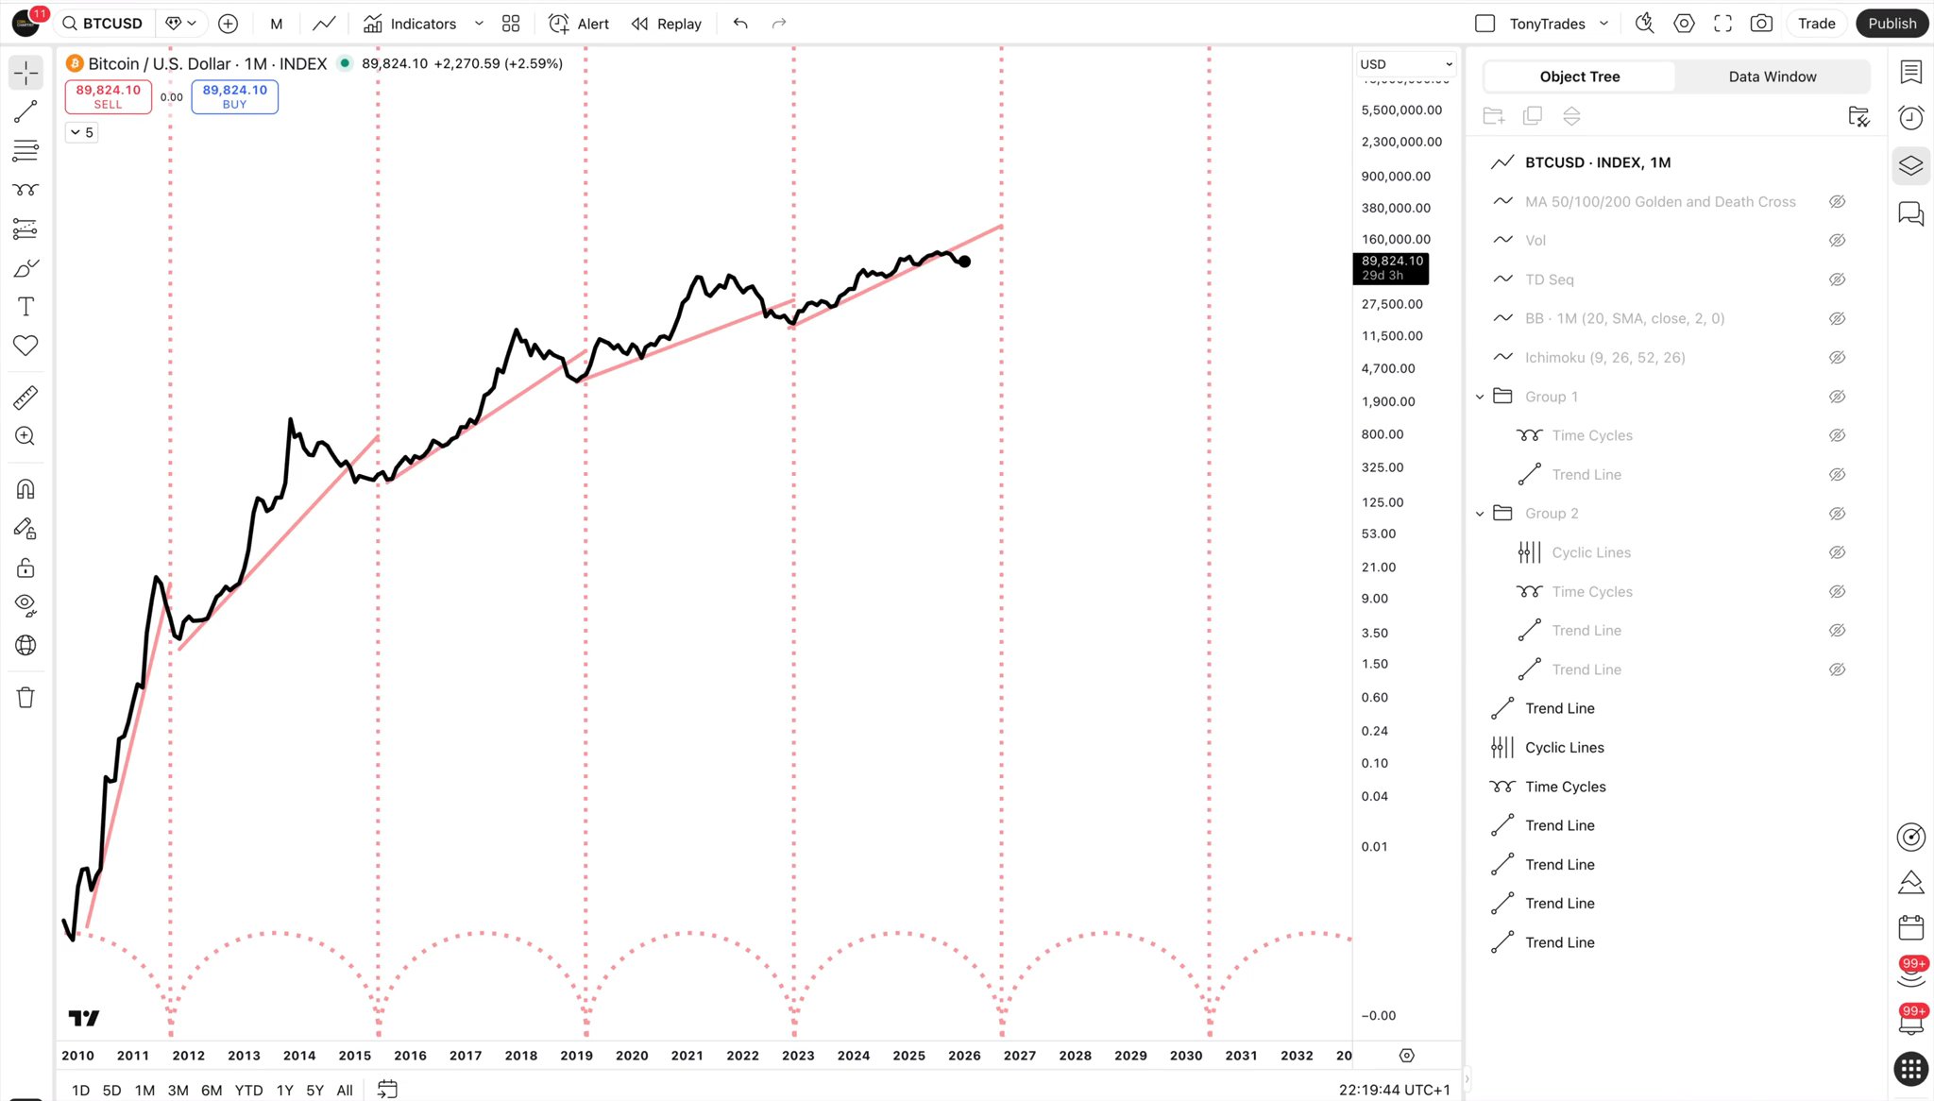The image size is (1934, 1101).
Task: Switch to the Data Window tab
Action: point(1773,76)
